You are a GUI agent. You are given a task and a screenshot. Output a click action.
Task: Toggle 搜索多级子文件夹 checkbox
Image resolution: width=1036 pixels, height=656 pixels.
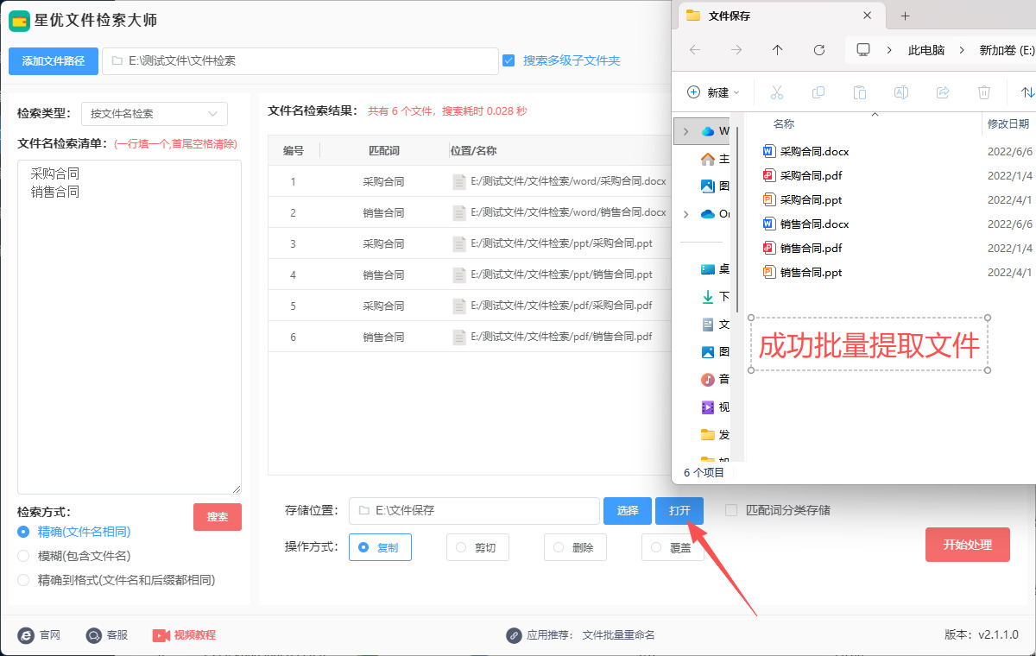[x=509, y=60]
